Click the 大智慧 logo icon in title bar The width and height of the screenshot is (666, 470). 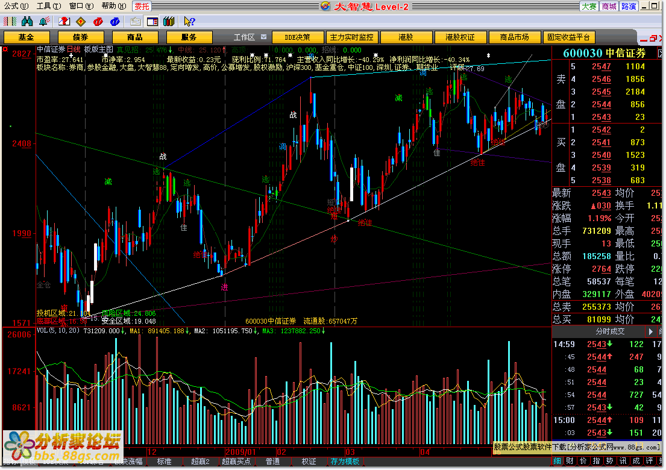click(x=325, y=6)
